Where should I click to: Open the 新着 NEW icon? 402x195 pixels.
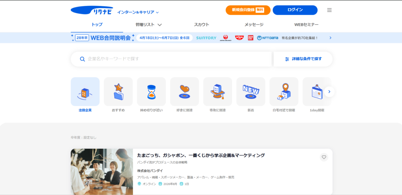[x=250, y=92]
